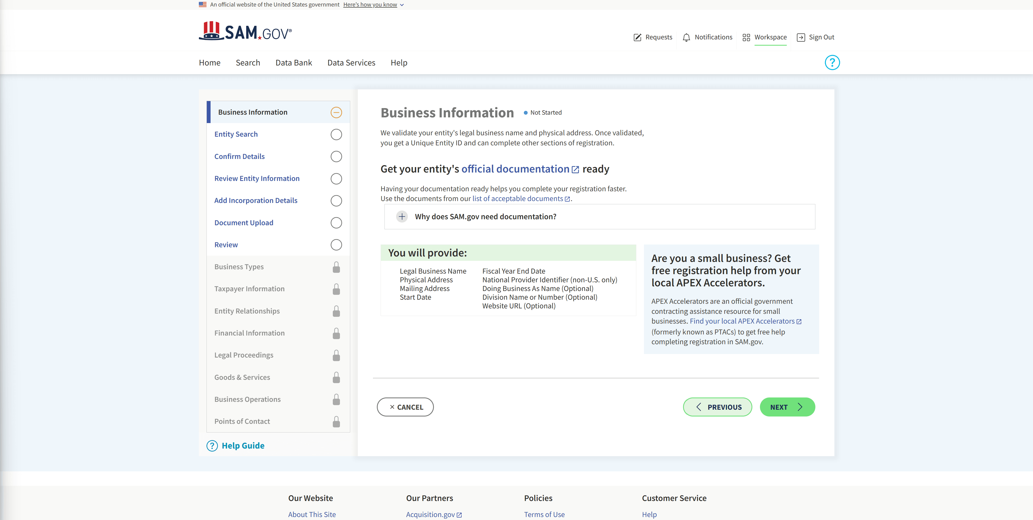Click status circle next to Entity Search
Viewport: 1033px width, 520px height.
pyautogui.click(x=336, y=134)
